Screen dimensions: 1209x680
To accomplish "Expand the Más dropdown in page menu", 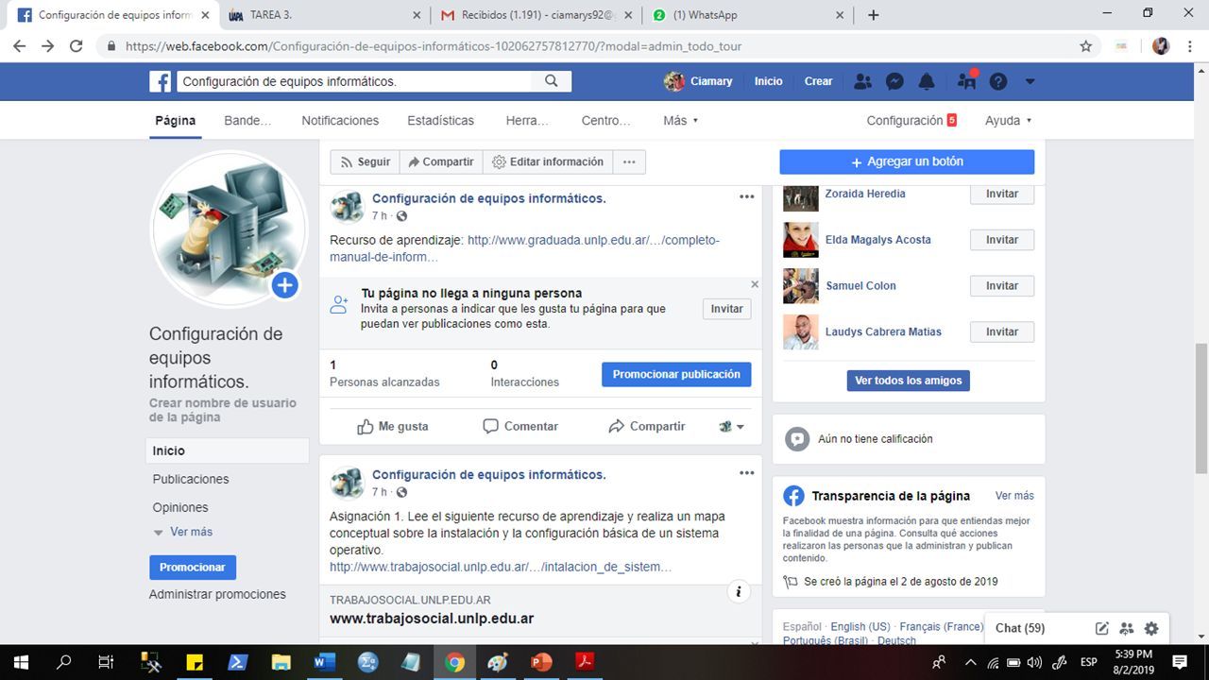I will tap(681, 120).
